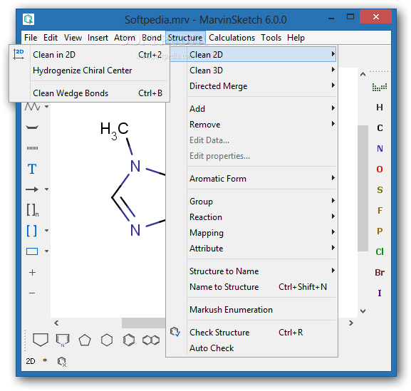Click the canvas horizontal scroll left arrow
The image size is (411, 391).
point(56,323)
